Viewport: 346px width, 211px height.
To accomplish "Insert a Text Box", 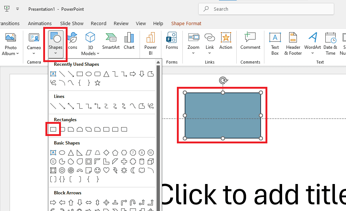I will [x=275, y=44].
